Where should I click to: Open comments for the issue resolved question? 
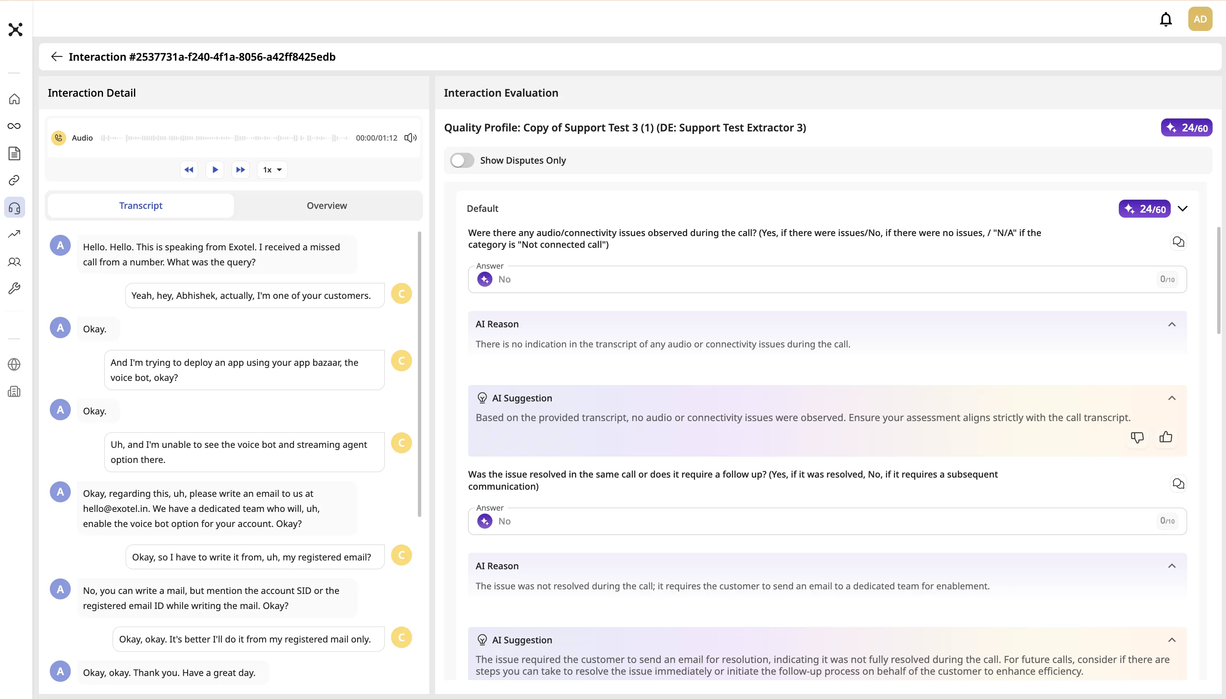pos(1178,483)
